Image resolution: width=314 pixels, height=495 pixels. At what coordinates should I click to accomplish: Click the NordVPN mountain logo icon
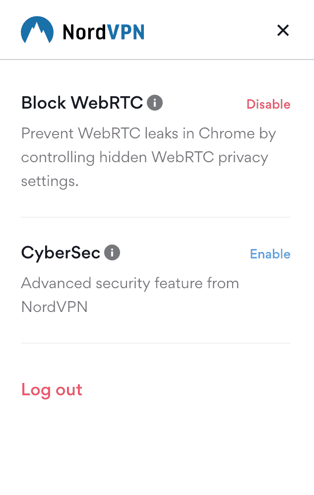[37, 30]
